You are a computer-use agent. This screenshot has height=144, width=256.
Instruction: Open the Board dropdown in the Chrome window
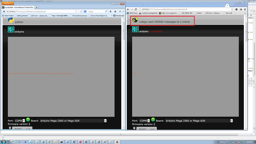click(199, 121)
